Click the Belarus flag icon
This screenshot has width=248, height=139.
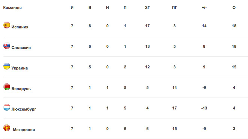[x=7, y=87]
